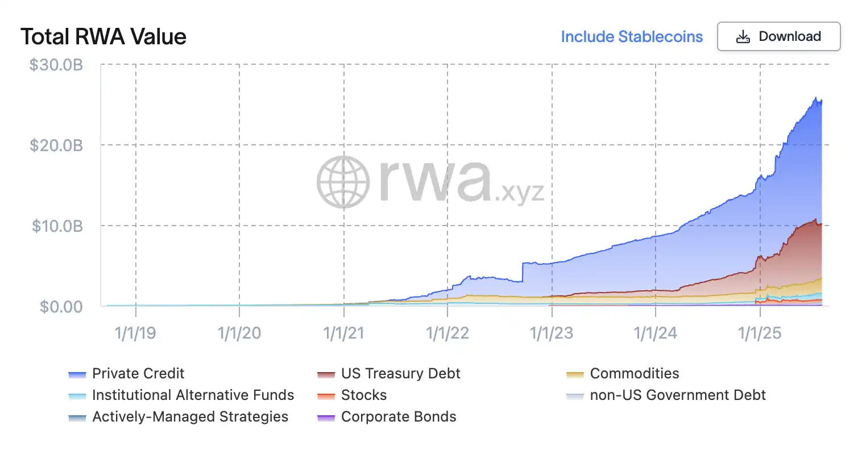862x467 pixels.
Task: Click the download arrow icon
Action: pyautogui.click(x=743, y=37)
